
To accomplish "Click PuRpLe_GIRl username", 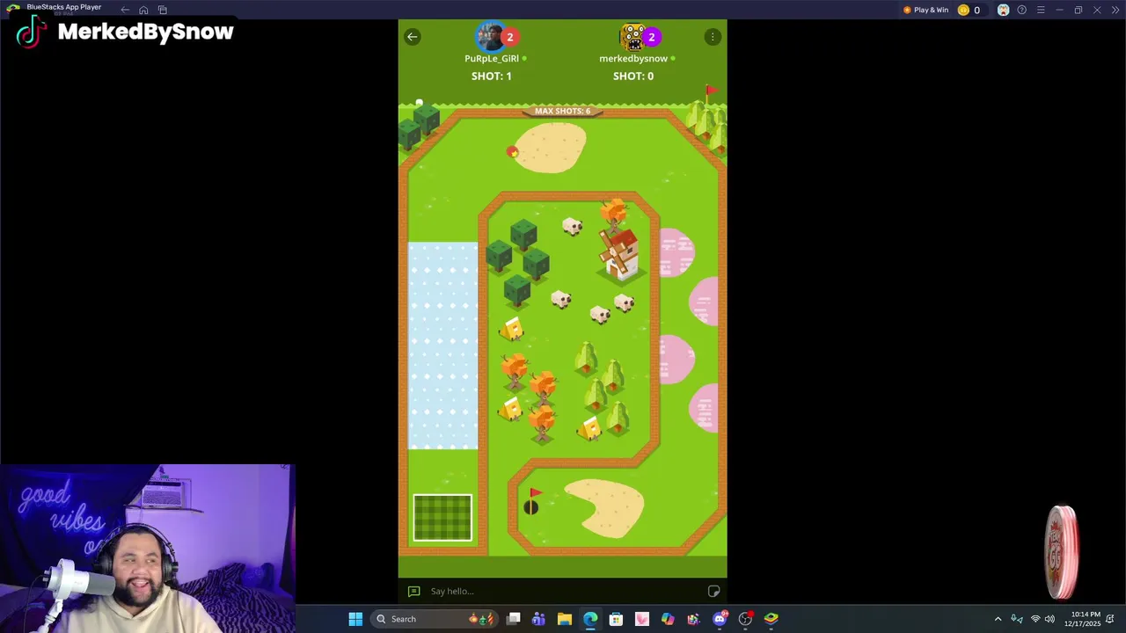I will coord(492,59).
